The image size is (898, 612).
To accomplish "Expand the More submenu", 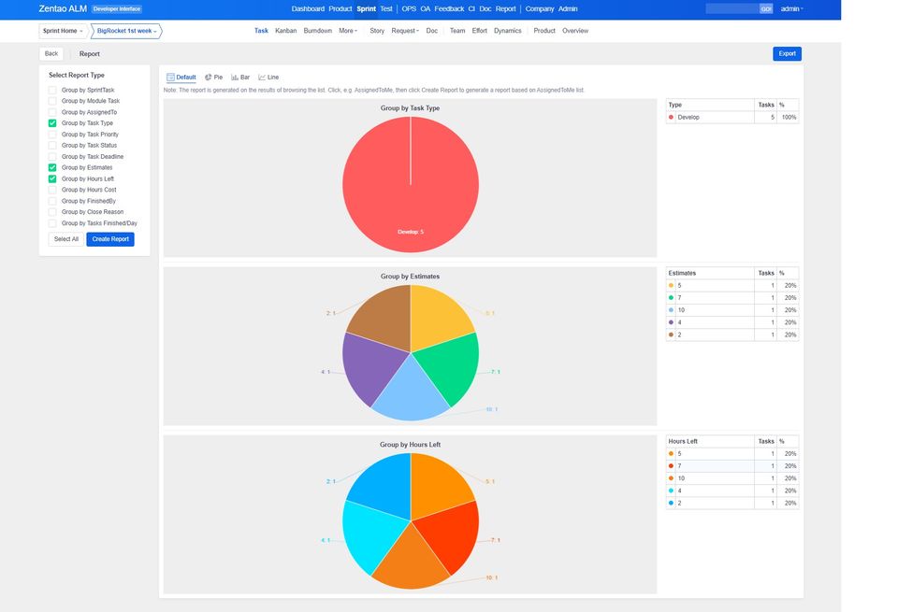I will [348, 31].
